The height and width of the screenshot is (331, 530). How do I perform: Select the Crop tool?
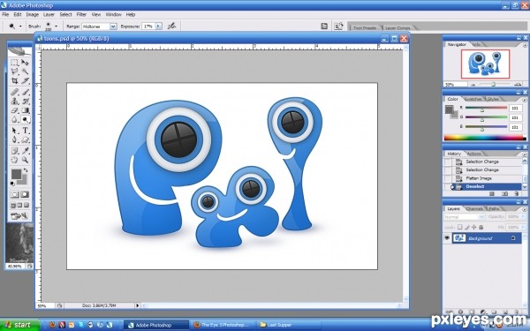14,80
